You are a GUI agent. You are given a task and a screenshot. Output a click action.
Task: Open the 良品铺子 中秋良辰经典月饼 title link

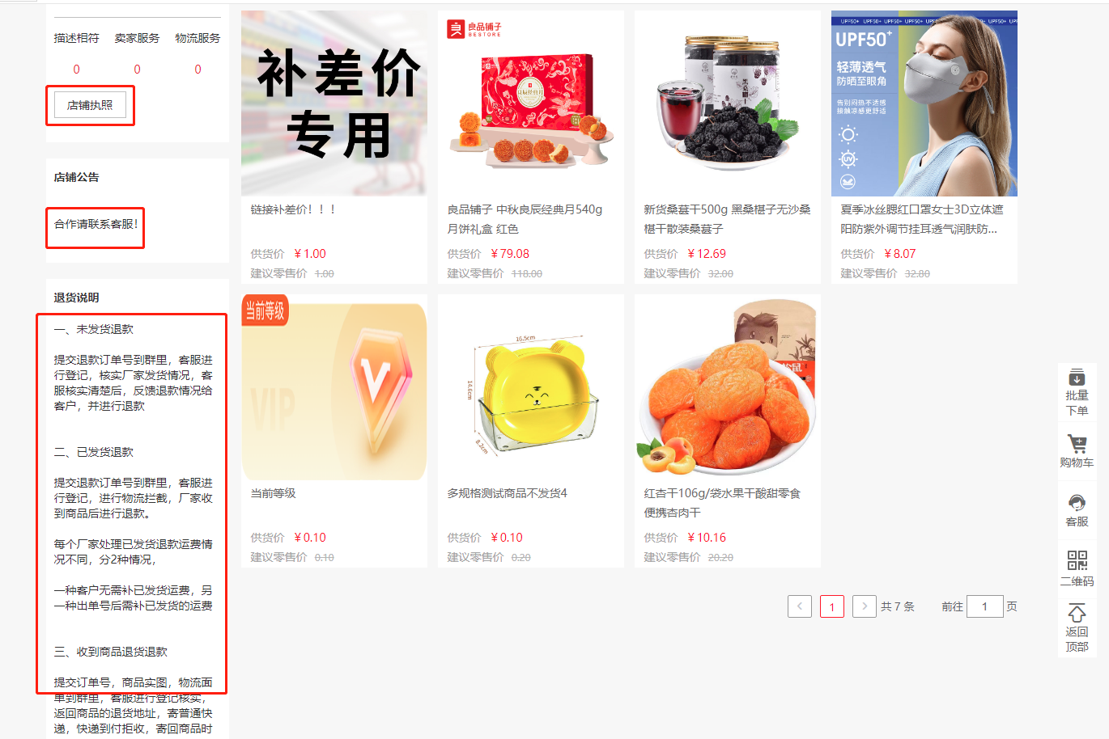point(525,219)
